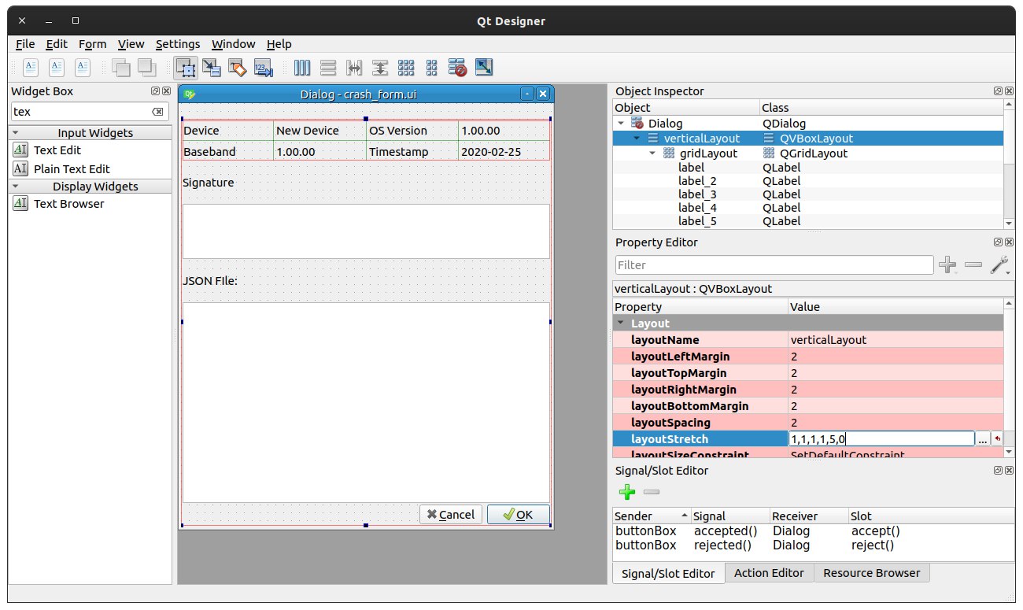
Task: Open the Form menu
Action: [93, 44]
